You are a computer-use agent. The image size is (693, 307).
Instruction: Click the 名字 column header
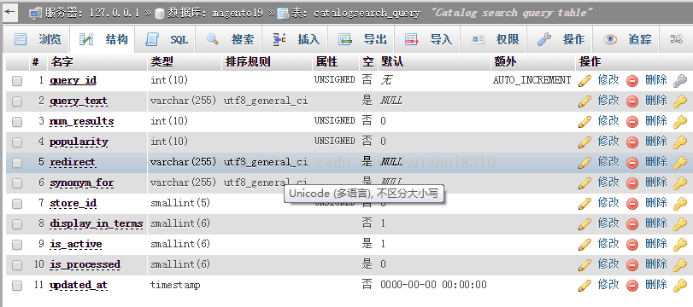point(62,62)
